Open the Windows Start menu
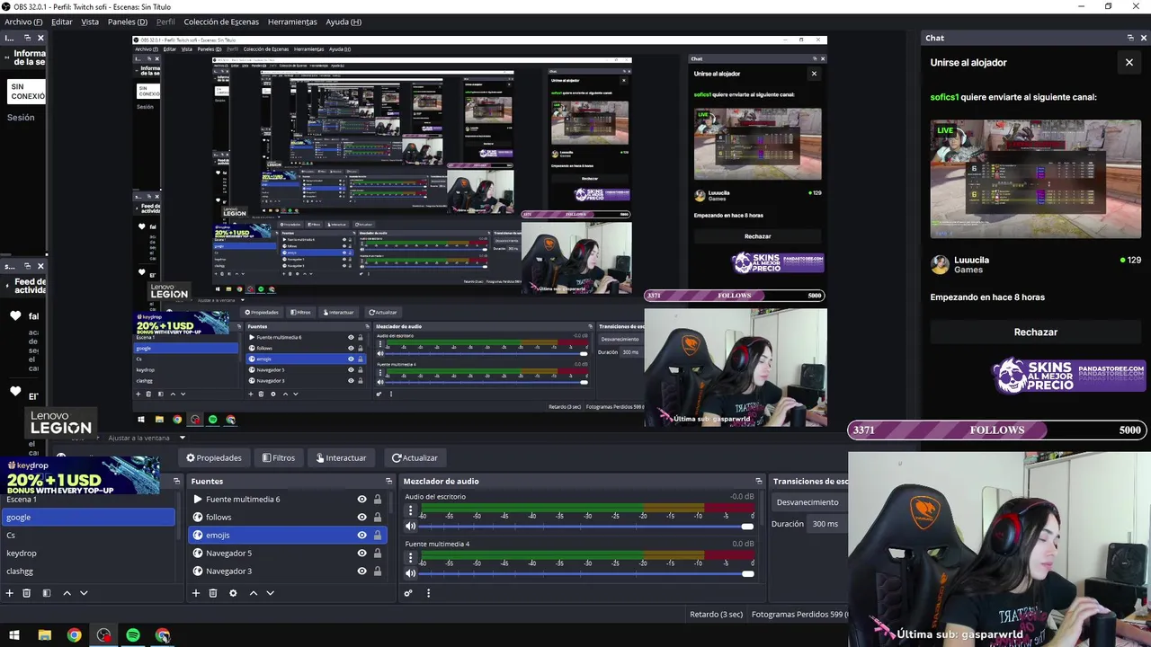This screenshot has width=1151, height=647. tap(14, 635)
